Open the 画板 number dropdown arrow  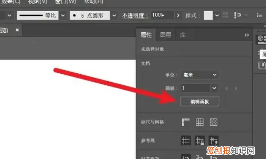(214, 88)
